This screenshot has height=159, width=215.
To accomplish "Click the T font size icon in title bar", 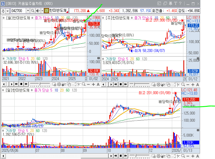I will (x=176, y=3).
